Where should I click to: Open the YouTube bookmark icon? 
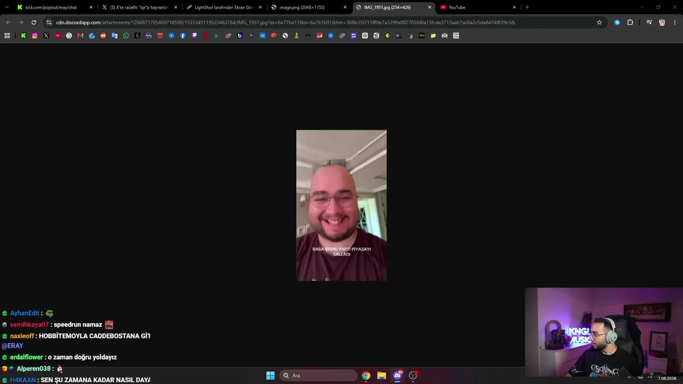[x=58, y=36]
